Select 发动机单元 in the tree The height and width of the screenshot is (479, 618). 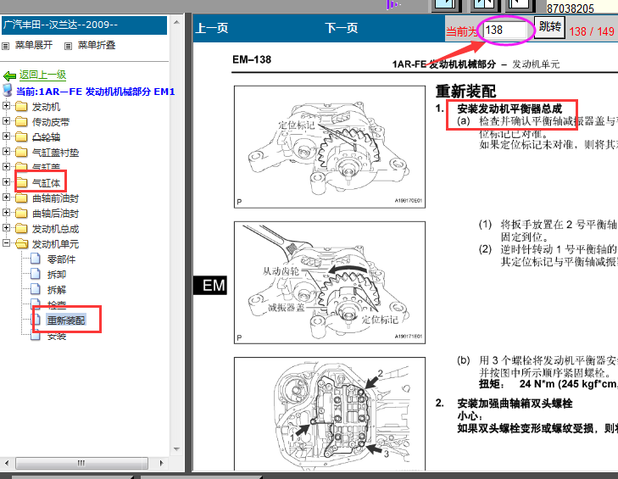tap(56, 244)
